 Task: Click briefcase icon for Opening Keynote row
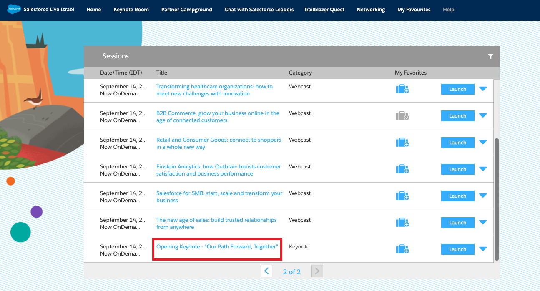(402, 249)
